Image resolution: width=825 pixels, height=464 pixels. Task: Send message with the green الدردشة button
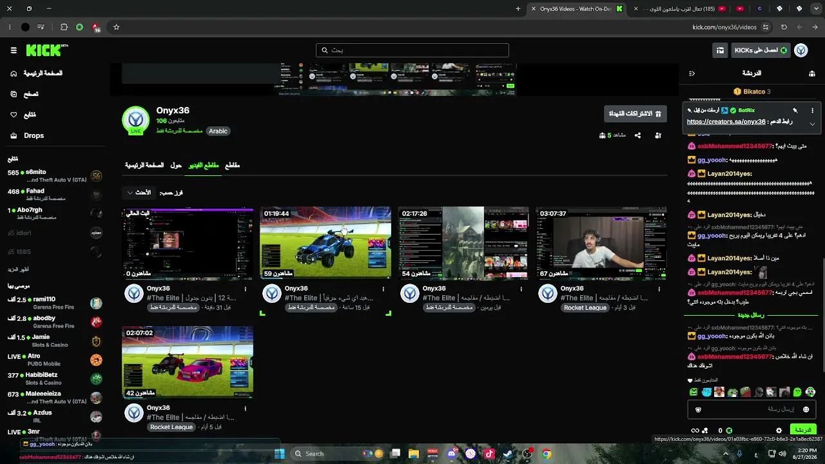click(802, 430)
